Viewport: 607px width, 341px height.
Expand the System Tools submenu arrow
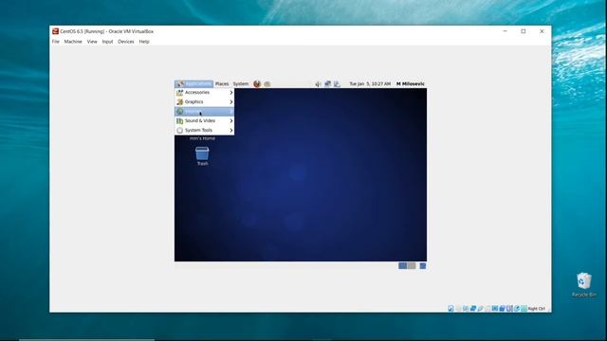tap(231, 131)
